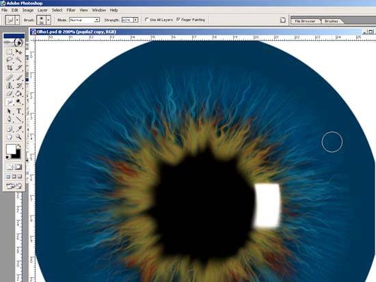
Task: Select the Eraser tool
Action: (x=10, y=94)
